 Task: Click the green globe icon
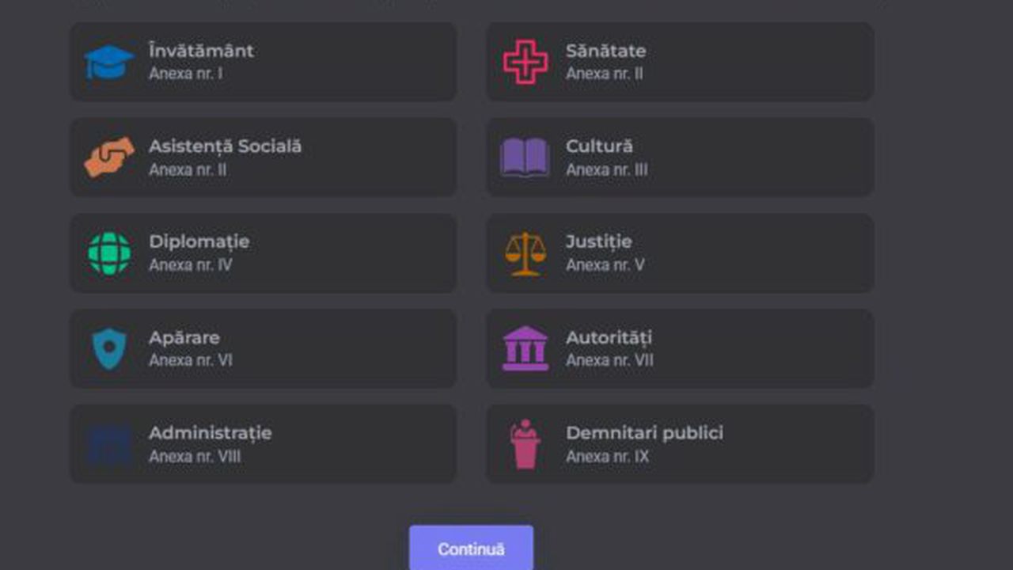pyautogui.click(x=109, y=253)
